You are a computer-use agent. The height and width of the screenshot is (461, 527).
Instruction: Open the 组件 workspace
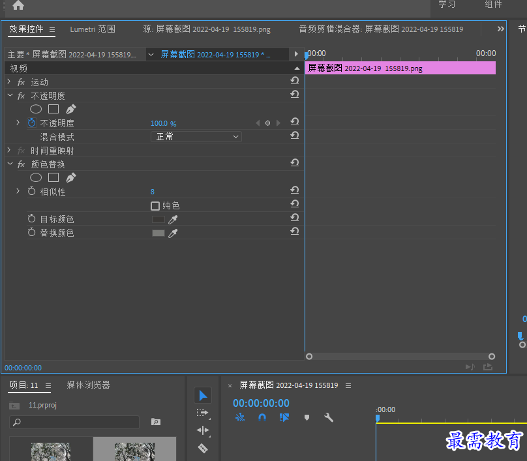coord(493,5)
